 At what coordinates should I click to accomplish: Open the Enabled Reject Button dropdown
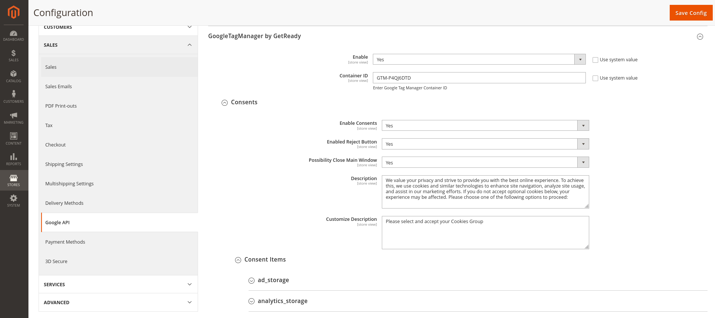click(485, 144)
